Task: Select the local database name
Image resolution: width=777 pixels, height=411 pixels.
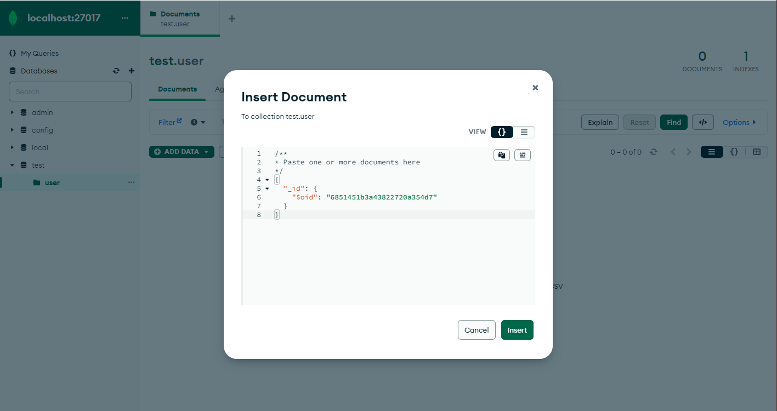Action: pos(40,147)
